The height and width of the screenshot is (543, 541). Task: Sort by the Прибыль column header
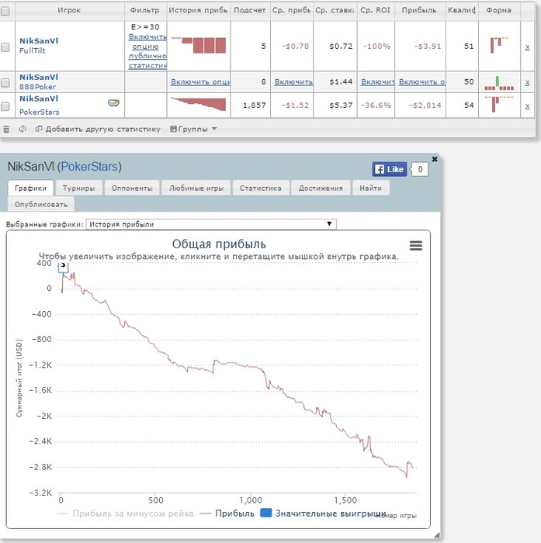tap(420, 10)
